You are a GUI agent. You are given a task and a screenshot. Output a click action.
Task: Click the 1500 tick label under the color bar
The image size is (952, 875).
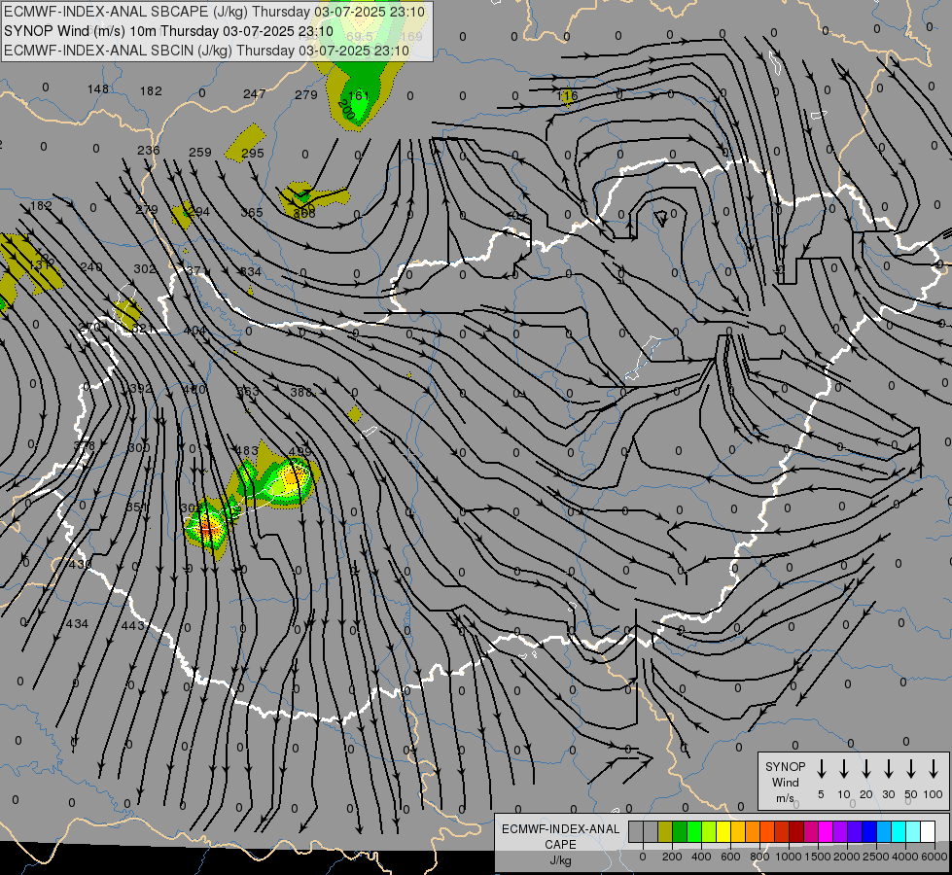[817, 857]
